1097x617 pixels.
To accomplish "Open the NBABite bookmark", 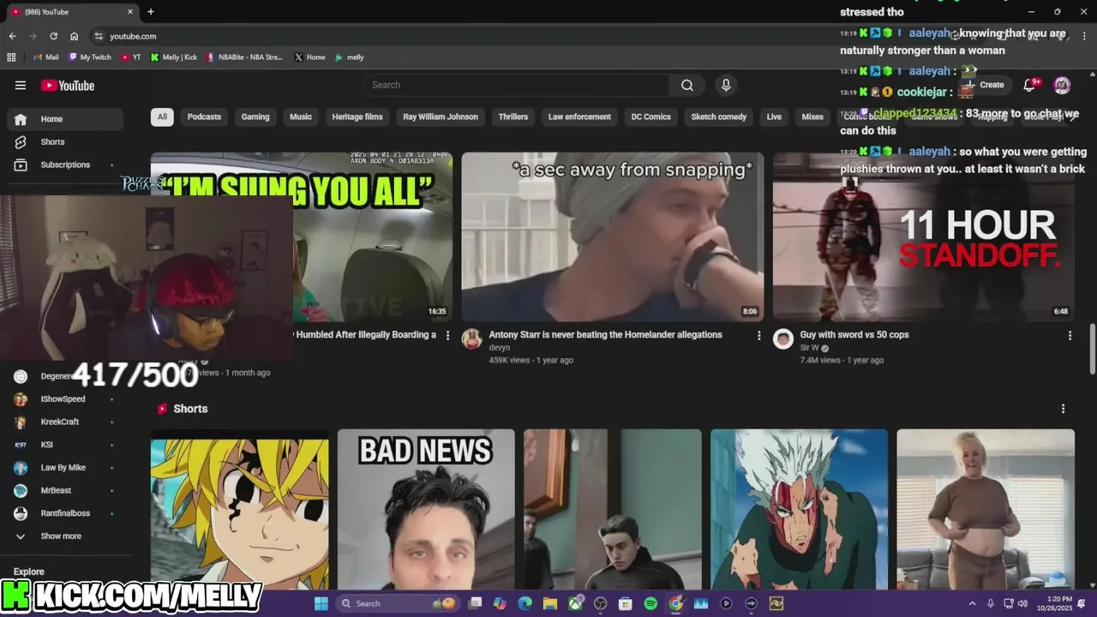I will click(x=244, y=57).
